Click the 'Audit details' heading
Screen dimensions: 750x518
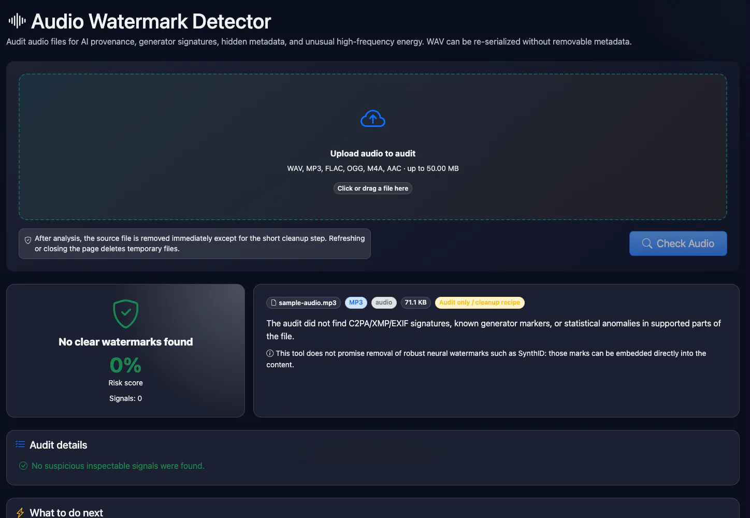(x=59, y=445)
